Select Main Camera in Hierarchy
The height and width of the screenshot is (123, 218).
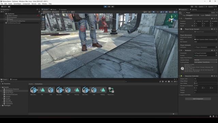pos(13,16)
